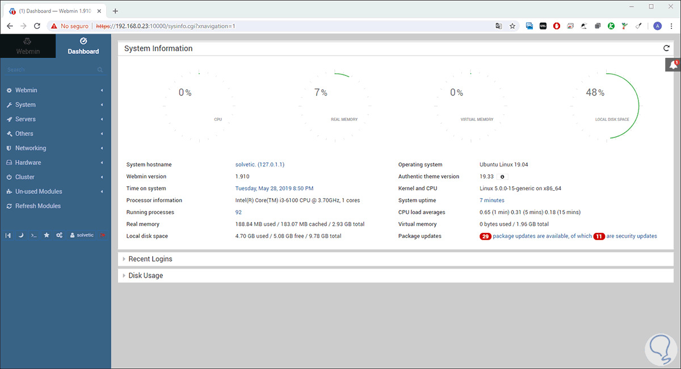Open favorites with the star icon
This screenshot has height=369, width=681.
point(47,235)
